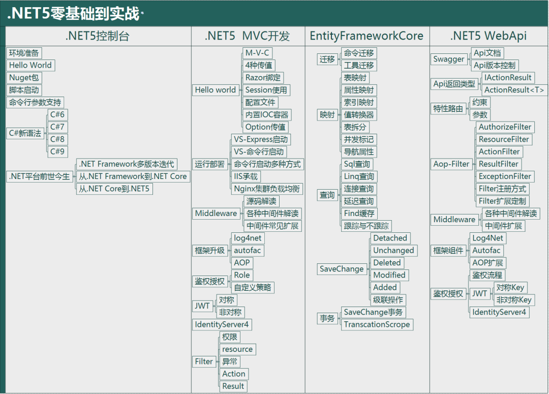Select the C#8 node
549x394 pixels.
point(57,139)
